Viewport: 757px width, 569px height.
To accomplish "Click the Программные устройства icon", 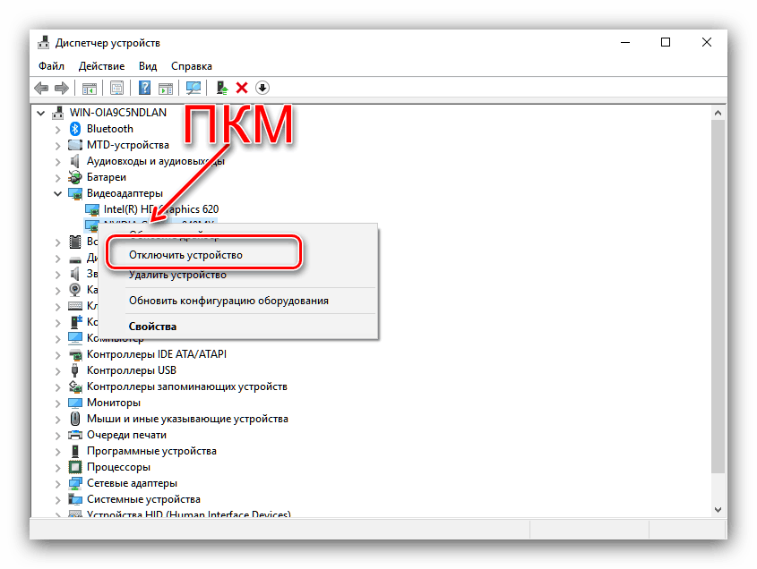I will [75, 451].
